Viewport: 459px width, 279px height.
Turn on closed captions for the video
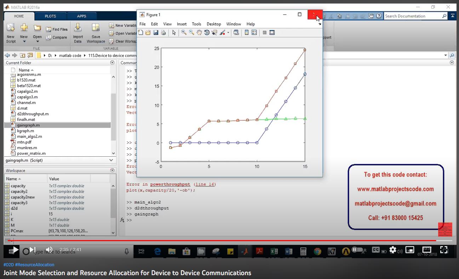coord(375,250)
